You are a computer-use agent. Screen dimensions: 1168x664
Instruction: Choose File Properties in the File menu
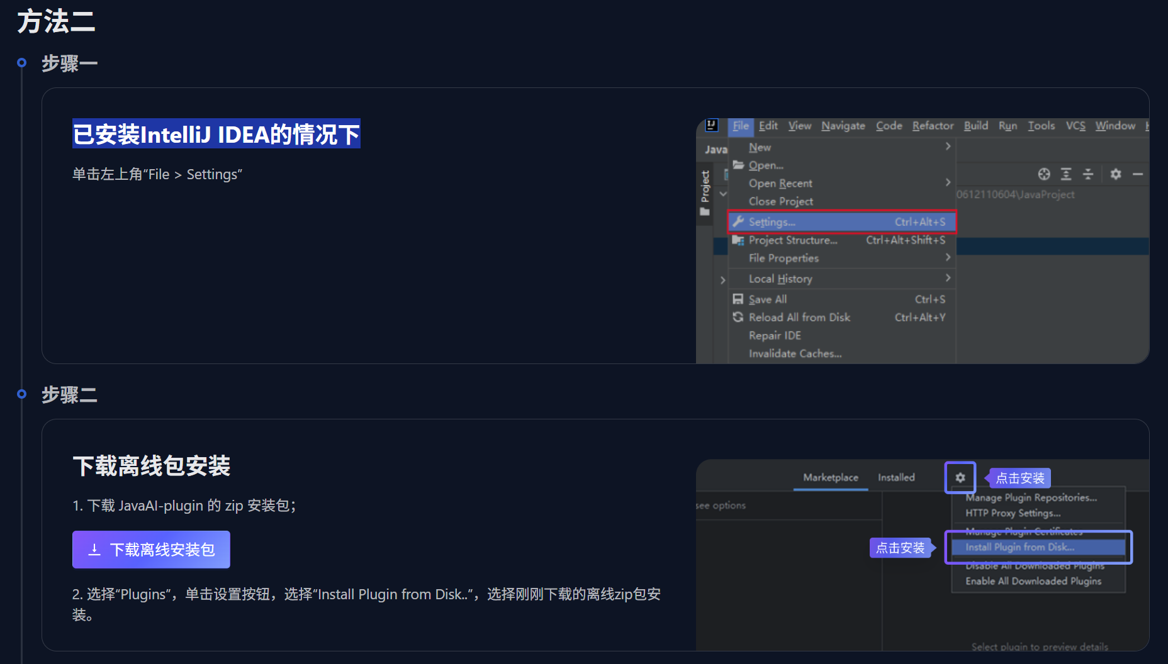click(842, 258)
